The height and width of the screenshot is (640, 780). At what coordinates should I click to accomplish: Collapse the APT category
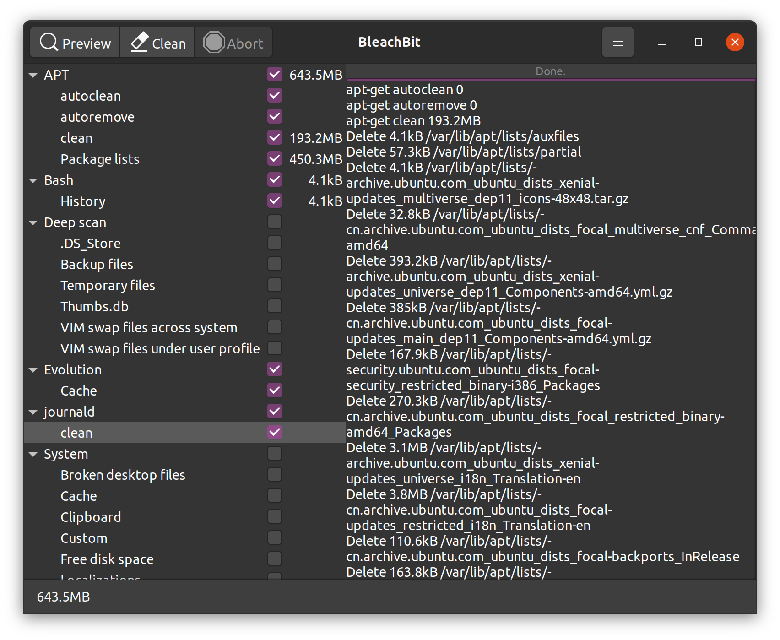[x=33, y=75]
